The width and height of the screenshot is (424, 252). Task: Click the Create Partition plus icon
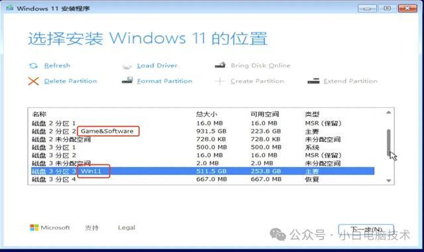coord(219,81)
